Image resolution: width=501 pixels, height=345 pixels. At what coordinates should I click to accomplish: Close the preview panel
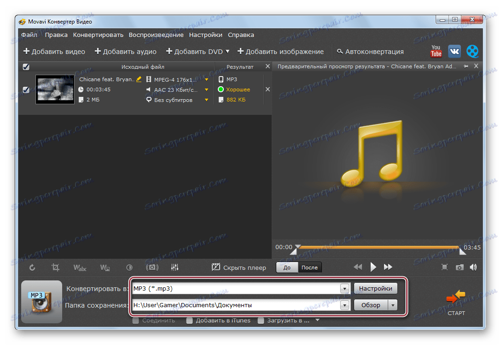pyautogui.click(x=476, y=66)
